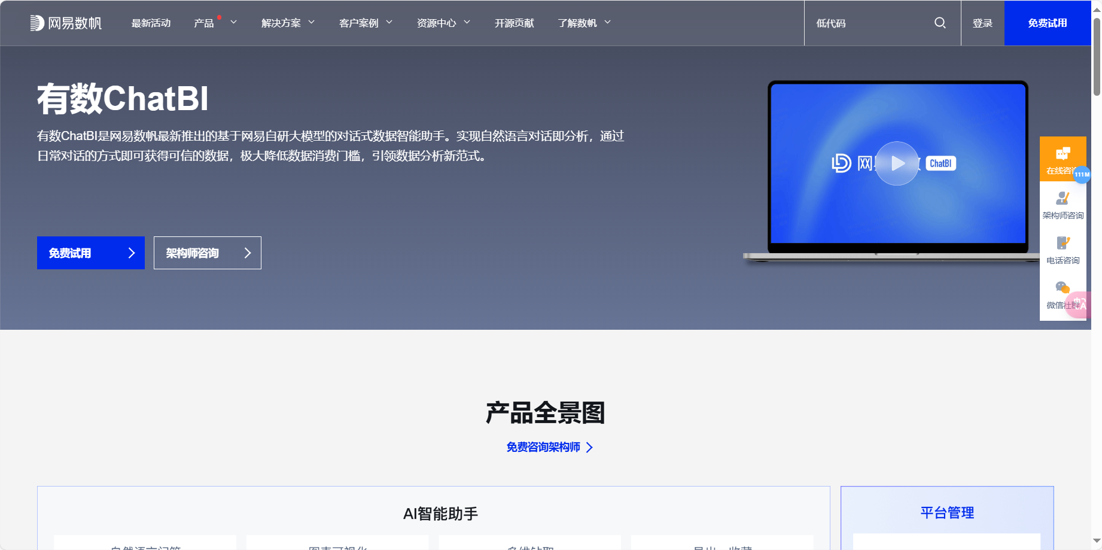Click the blue 免费试用 hero button
Viewport: 1102px width, 550px height.
click(x=90, y=253)
